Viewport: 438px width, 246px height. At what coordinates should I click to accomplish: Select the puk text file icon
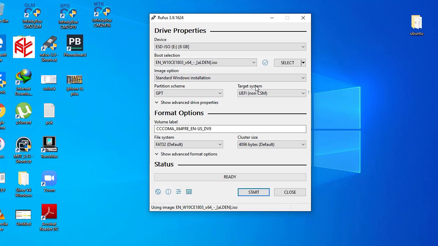click(x=49, y=114)
